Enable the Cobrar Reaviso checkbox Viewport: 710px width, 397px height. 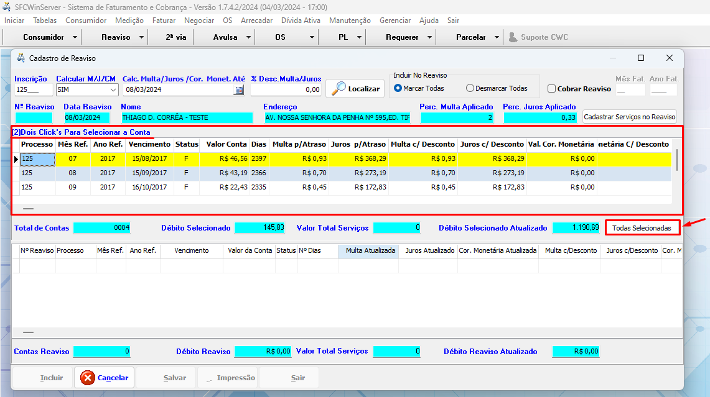[x=551, y=89]
